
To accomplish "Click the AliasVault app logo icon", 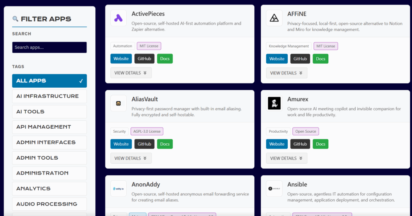I will click(118, 103).
